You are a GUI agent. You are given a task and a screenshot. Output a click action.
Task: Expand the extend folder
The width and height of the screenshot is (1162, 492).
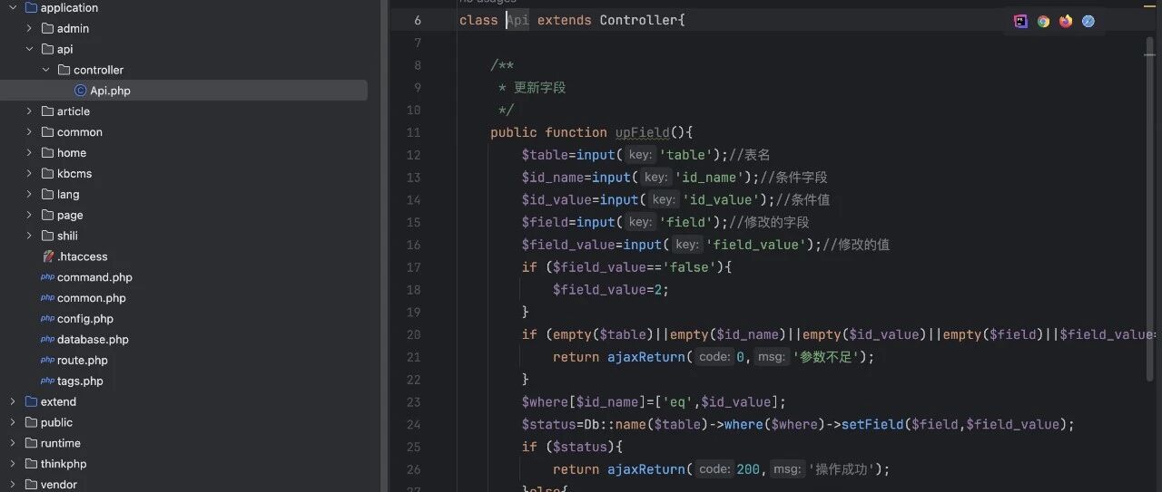[13, 401]
